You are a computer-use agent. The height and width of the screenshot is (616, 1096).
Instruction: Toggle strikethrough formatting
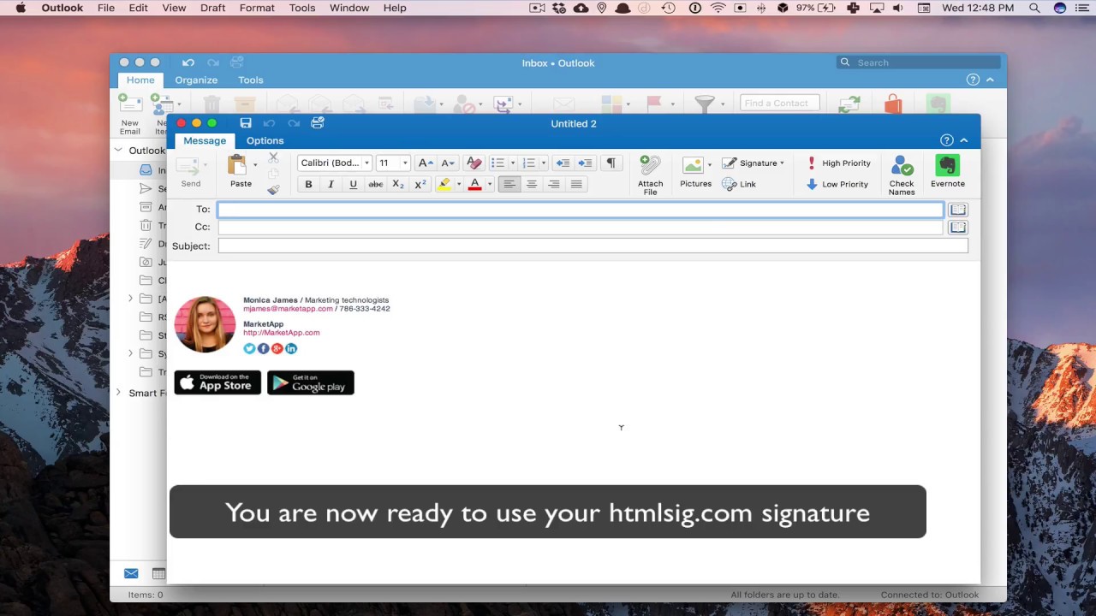[375, 184]
